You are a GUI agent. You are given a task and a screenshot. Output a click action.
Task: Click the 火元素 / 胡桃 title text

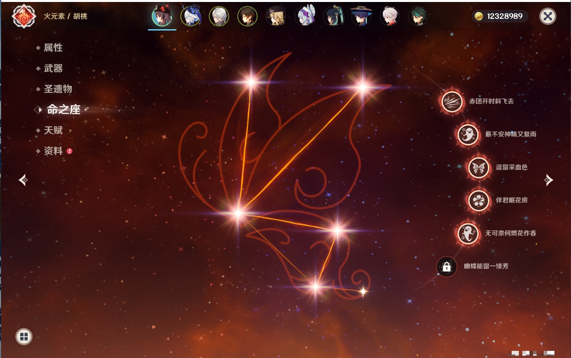point(66,16)
